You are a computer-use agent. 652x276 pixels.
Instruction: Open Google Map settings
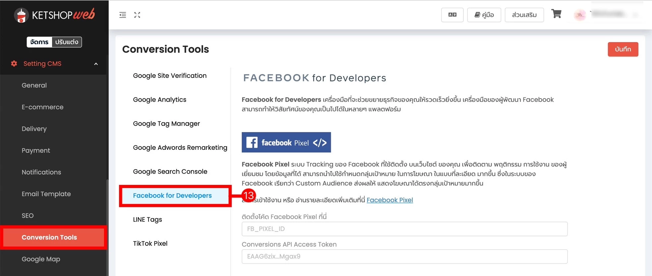pos(41,259)
